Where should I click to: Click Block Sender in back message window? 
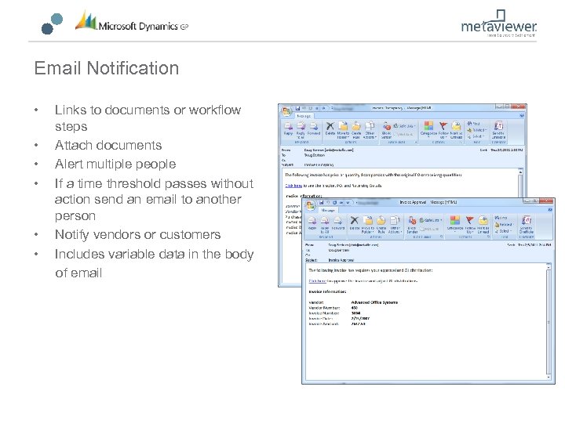[387, 130]
